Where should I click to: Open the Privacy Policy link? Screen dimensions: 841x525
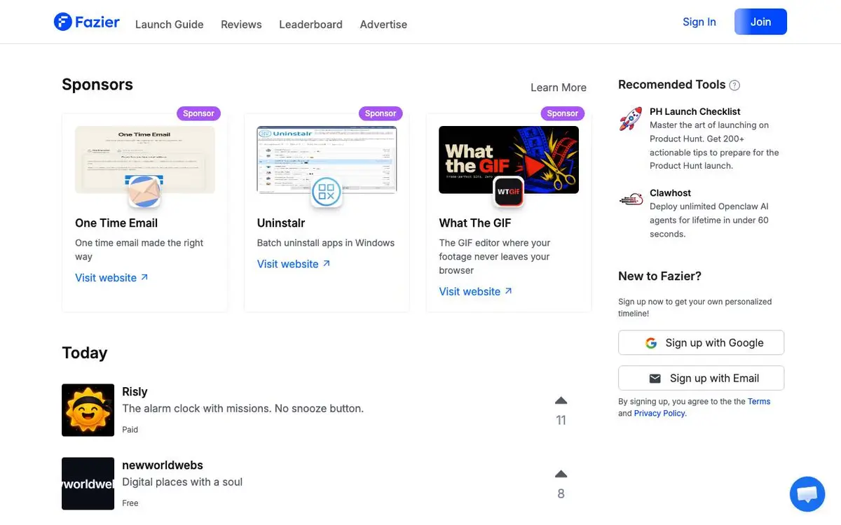tap(659, 414)
